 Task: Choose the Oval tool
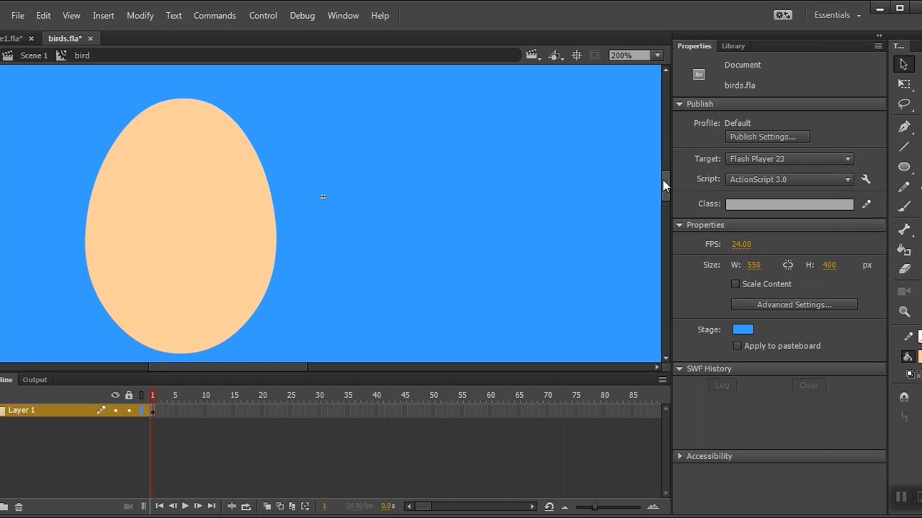[904, 167]
